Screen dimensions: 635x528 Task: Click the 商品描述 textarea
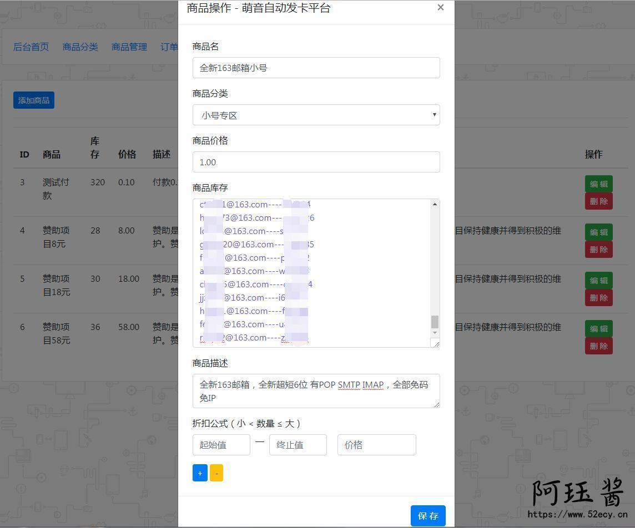(316, 391)
